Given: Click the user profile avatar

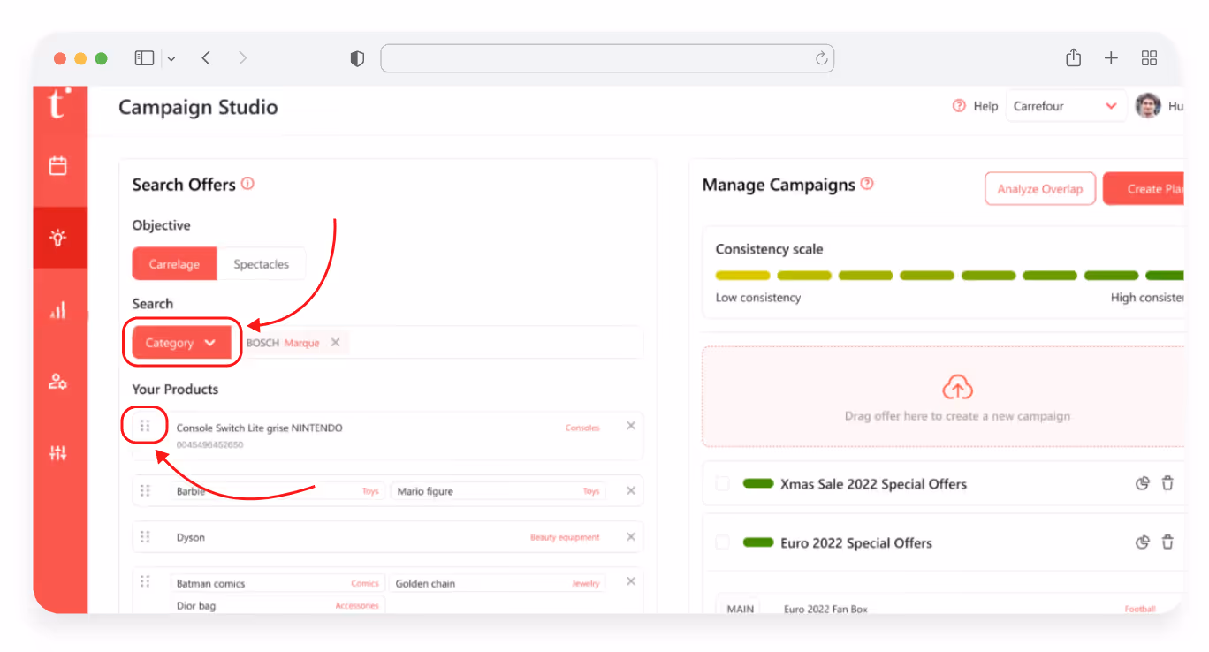Looking at the screenshot, I should click(1148, 106).
